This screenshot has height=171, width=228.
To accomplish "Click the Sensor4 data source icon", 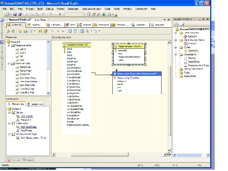I will tap(186, 36).
